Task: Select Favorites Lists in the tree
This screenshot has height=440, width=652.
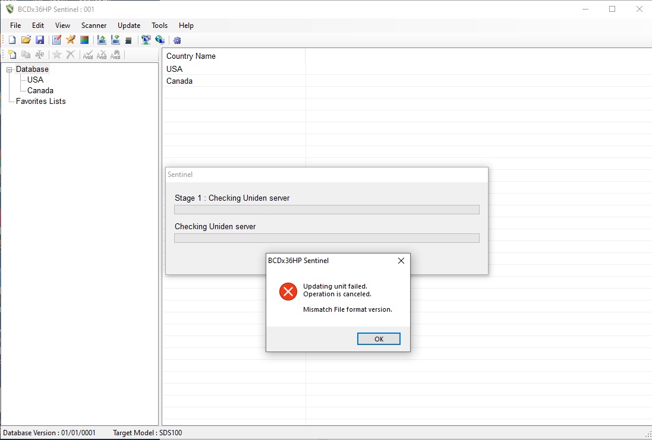Action: [x=41, y=102]
